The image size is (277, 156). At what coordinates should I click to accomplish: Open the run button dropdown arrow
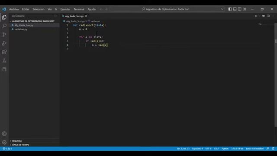click(259, 16)
